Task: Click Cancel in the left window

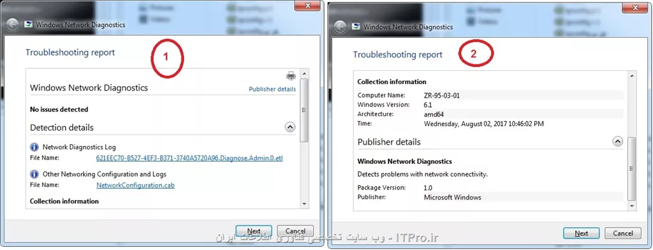Action: (x=295, y=231)
